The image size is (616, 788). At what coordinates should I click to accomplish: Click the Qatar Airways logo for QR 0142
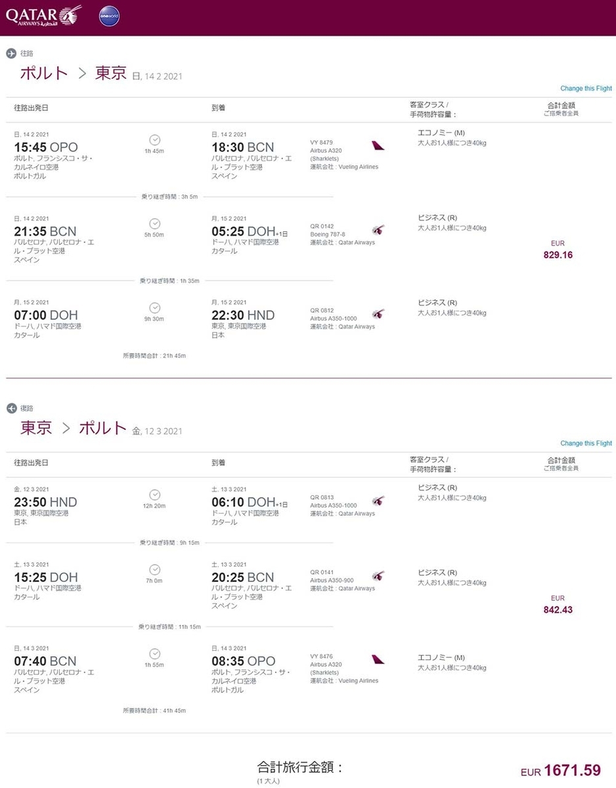378,230
